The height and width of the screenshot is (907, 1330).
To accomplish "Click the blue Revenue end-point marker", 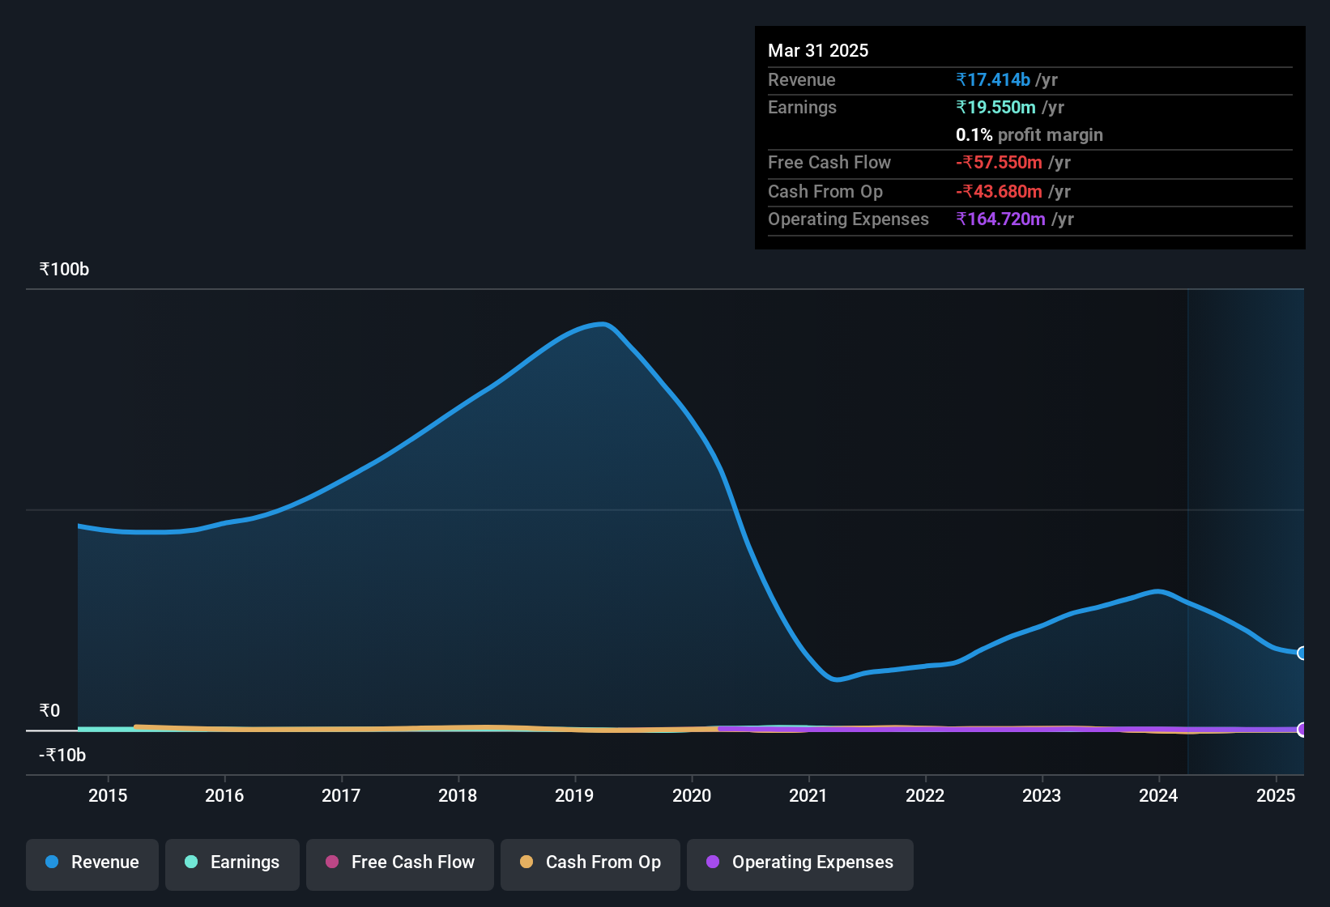I will click(x=1302, y=653).
